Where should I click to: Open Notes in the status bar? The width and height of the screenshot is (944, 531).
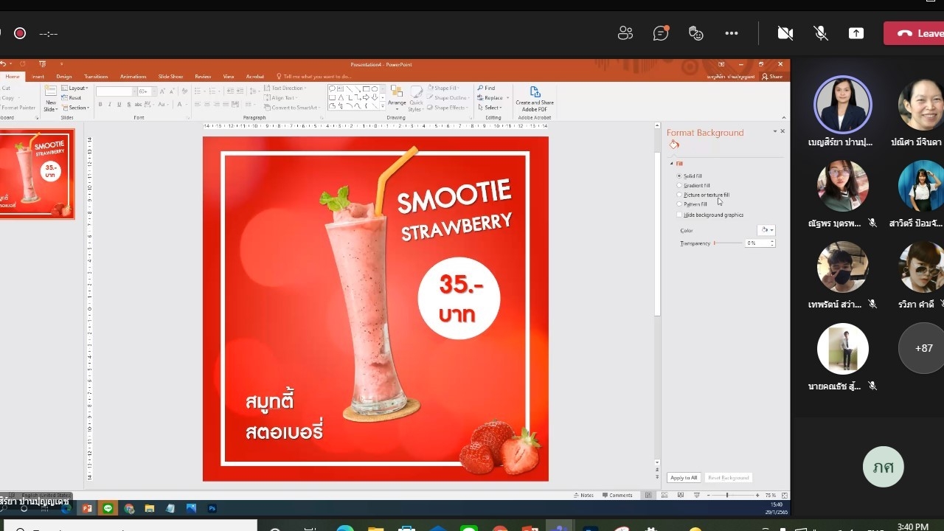(583, 496)
